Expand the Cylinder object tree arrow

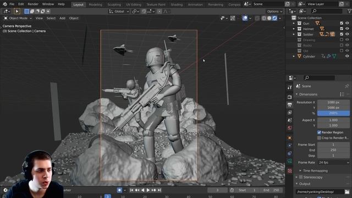coord(294,56)
